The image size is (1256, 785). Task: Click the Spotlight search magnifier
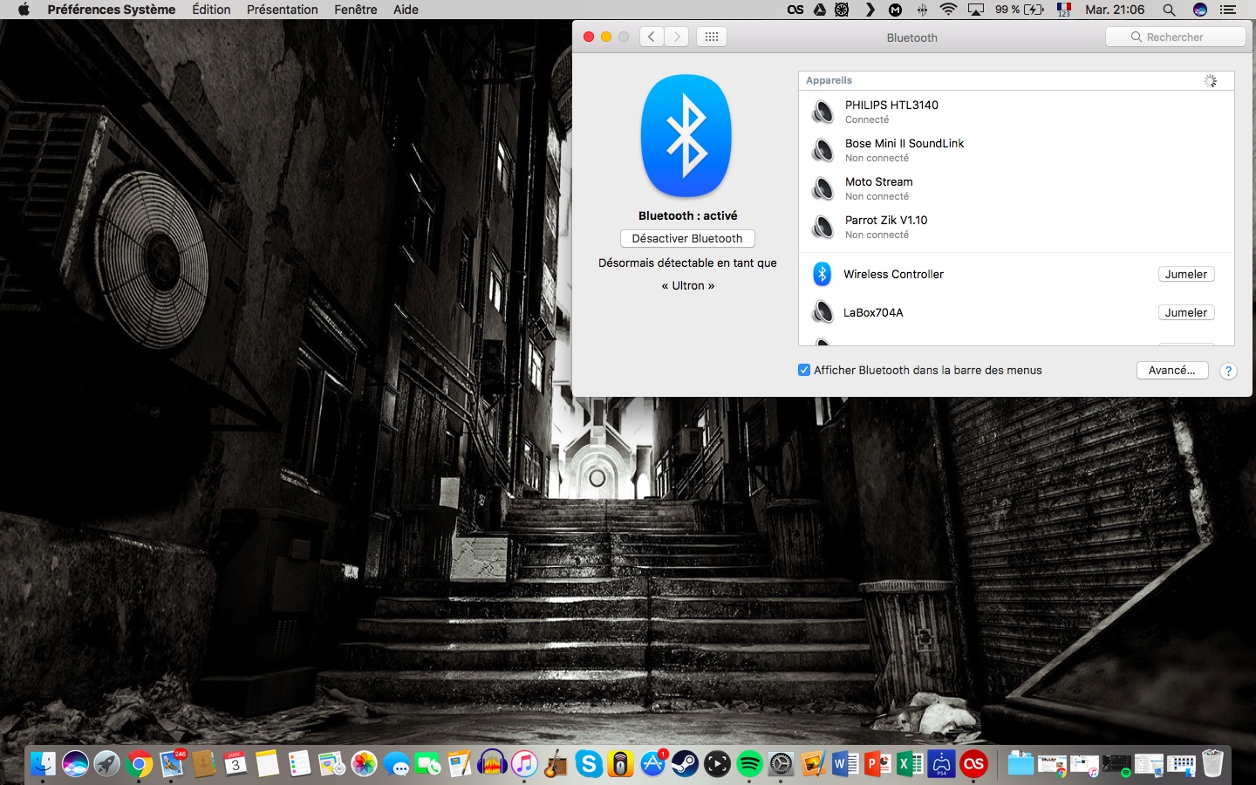(x=1169, y=10)
